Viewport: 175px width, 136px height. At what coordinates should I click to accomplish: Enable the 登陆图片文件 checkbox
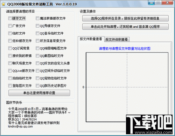coord(10,86)
